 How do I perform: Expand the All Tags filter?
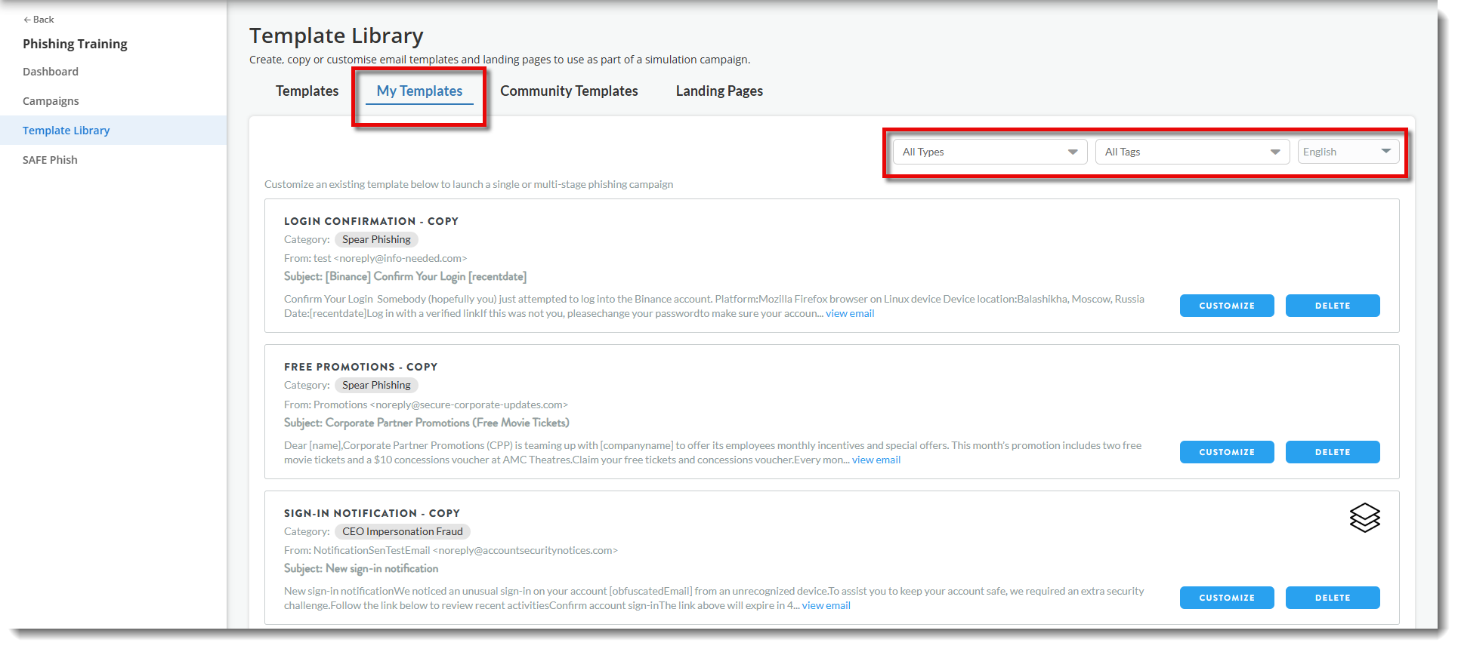(1191, 152)
